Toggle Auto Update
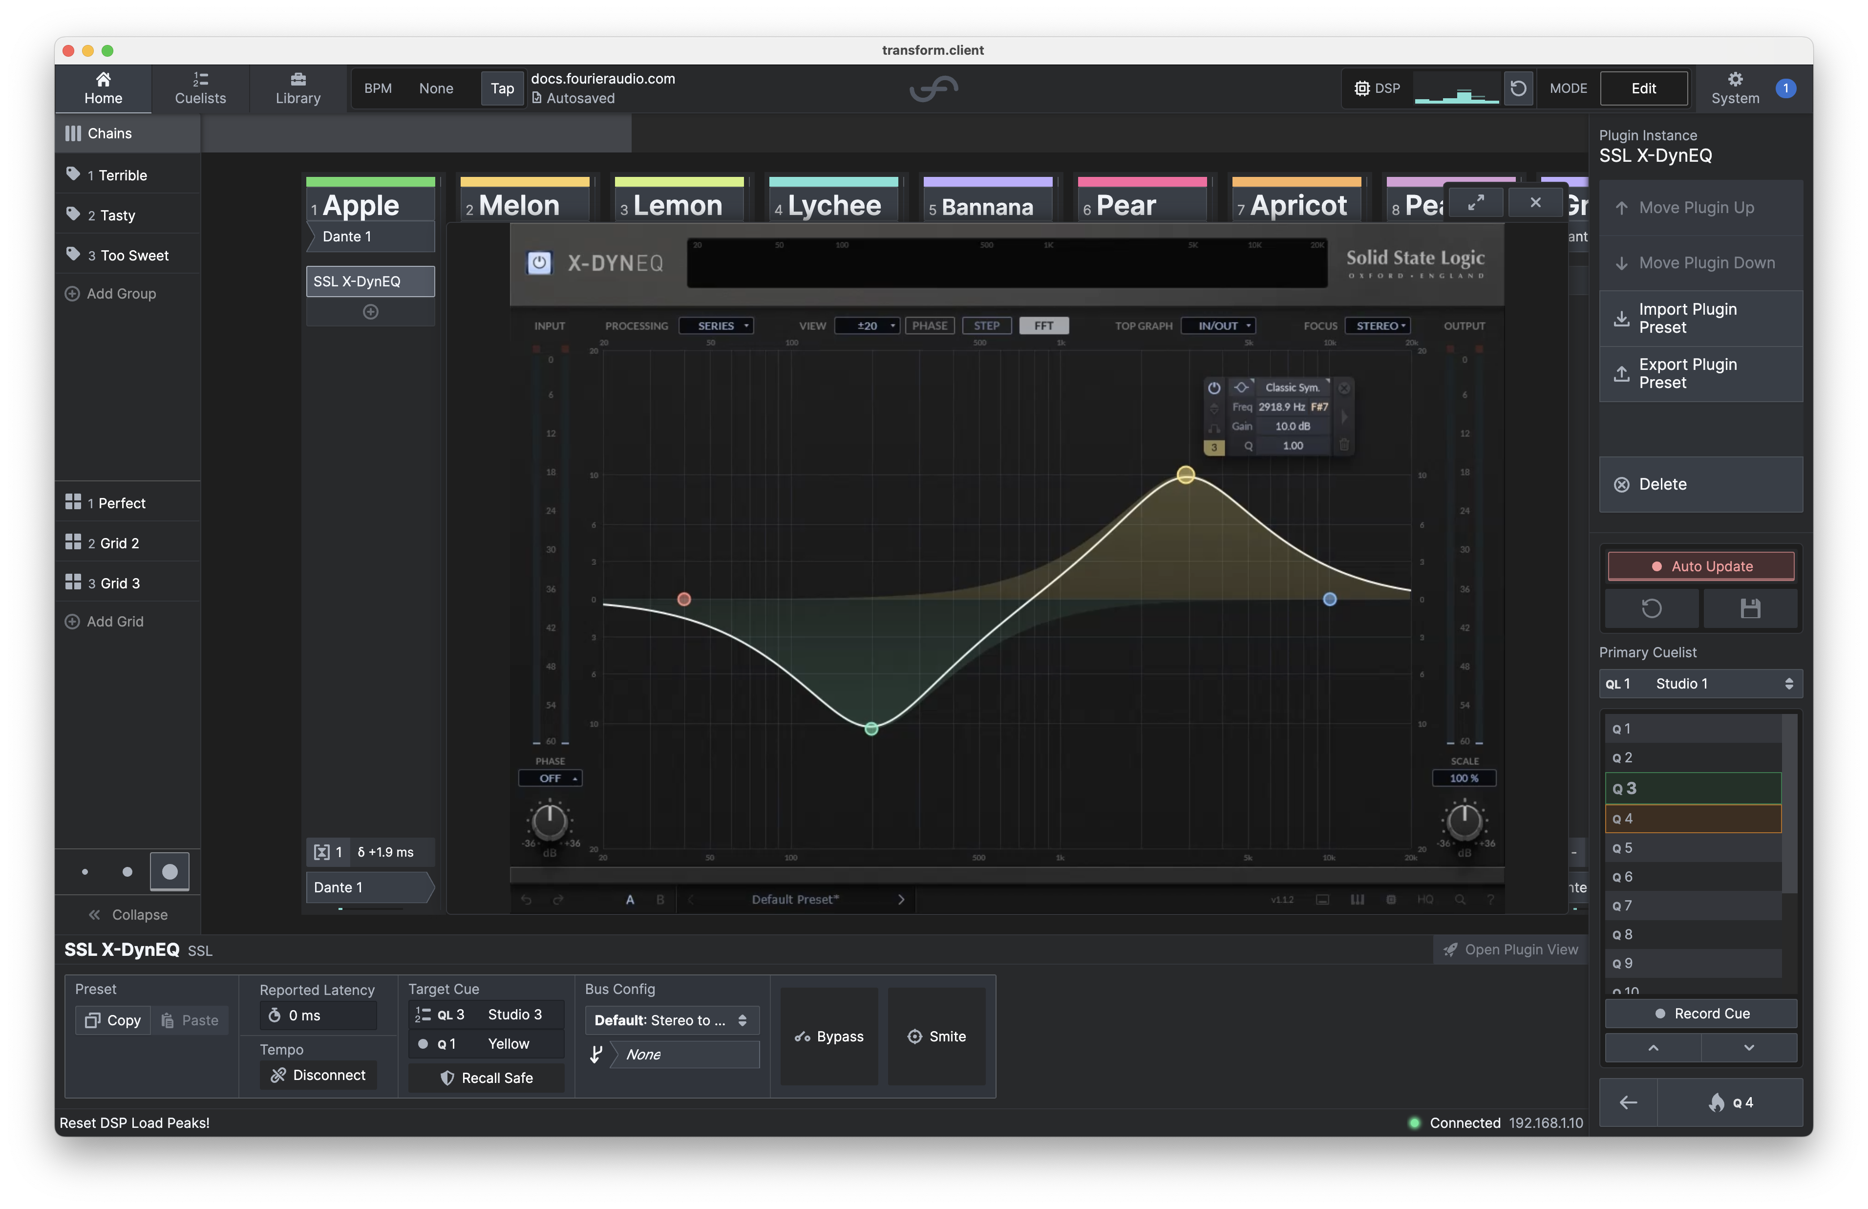This screenshot has height=1209, width=1868. (1700, 566)
